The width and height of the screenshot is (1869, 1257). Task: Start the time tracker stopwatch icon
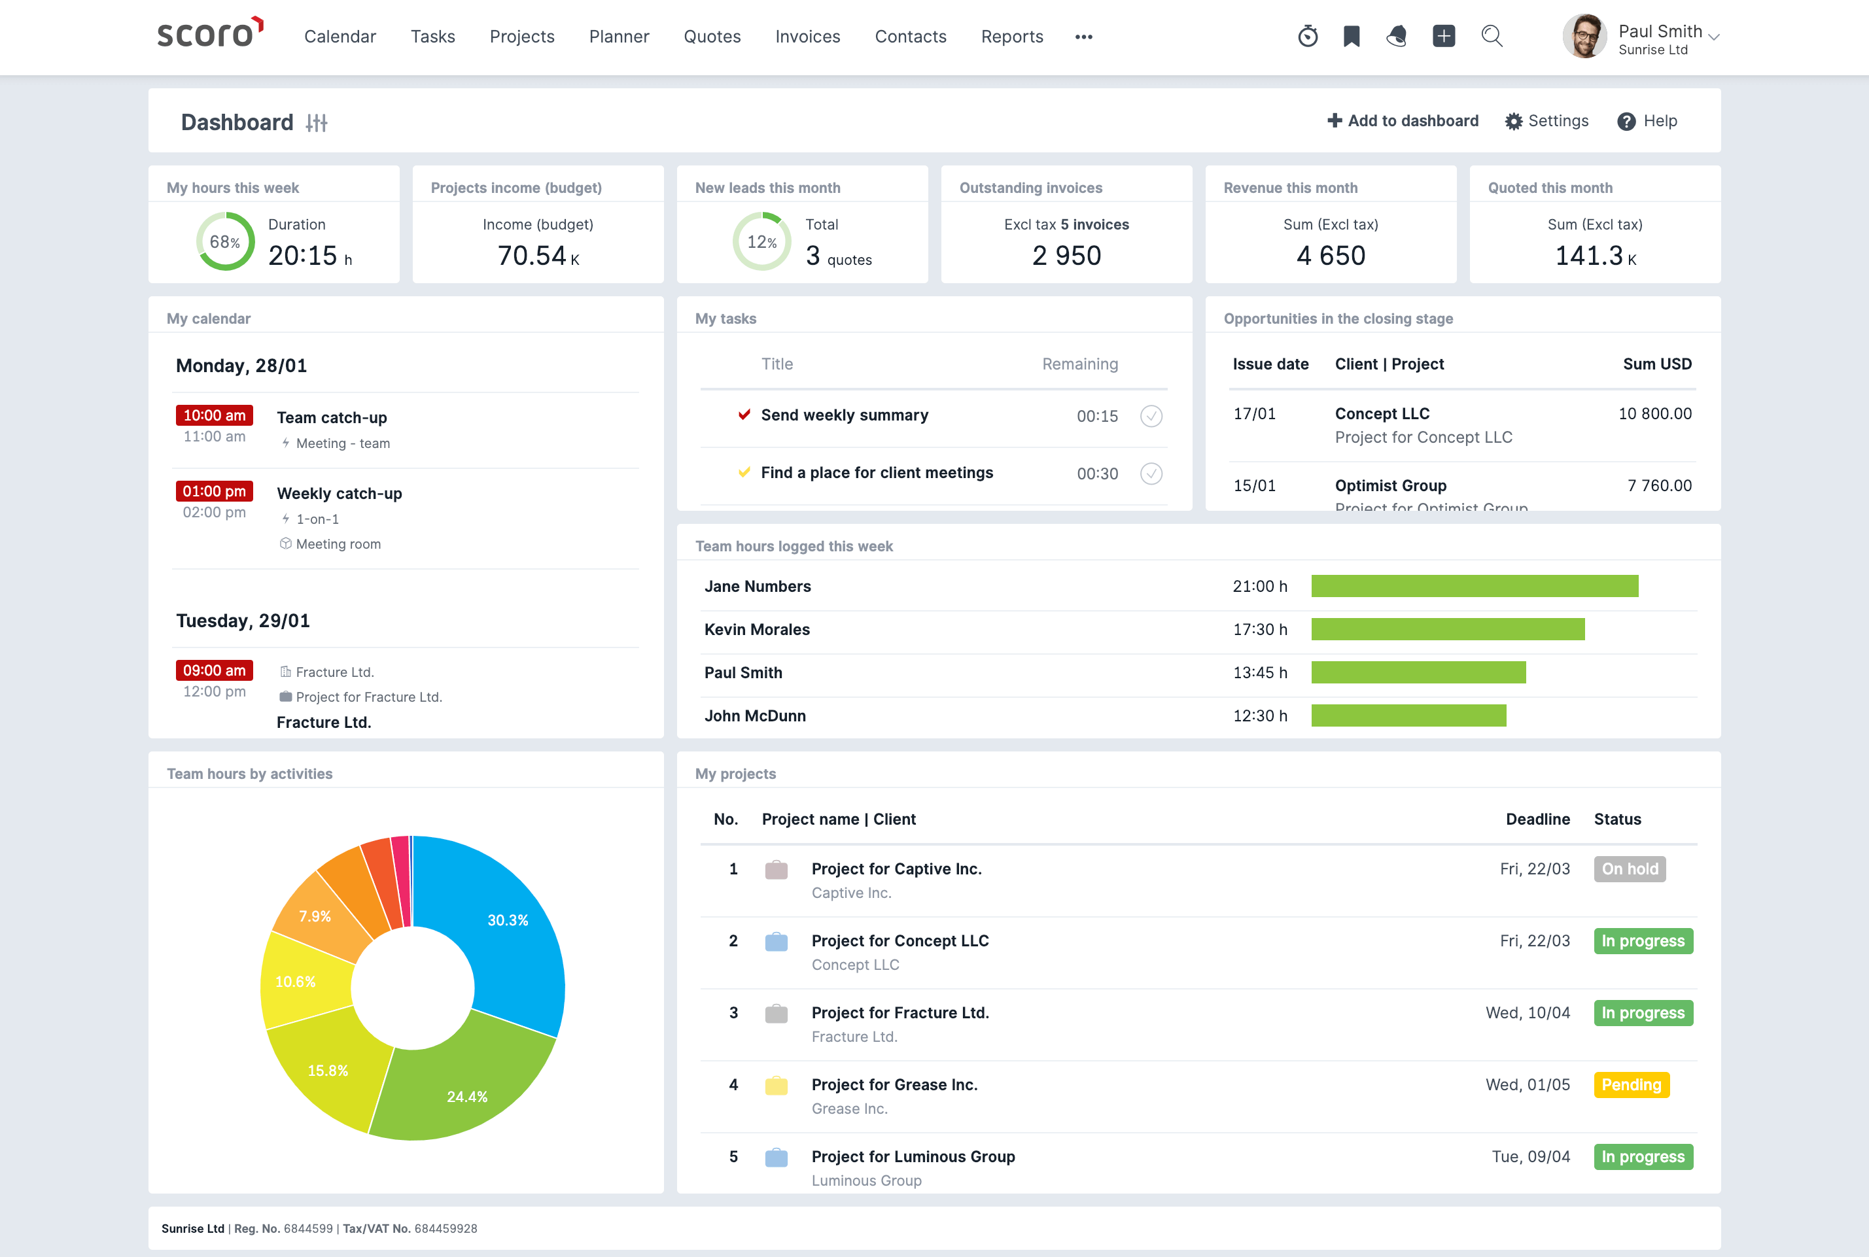coord(1308,36)
